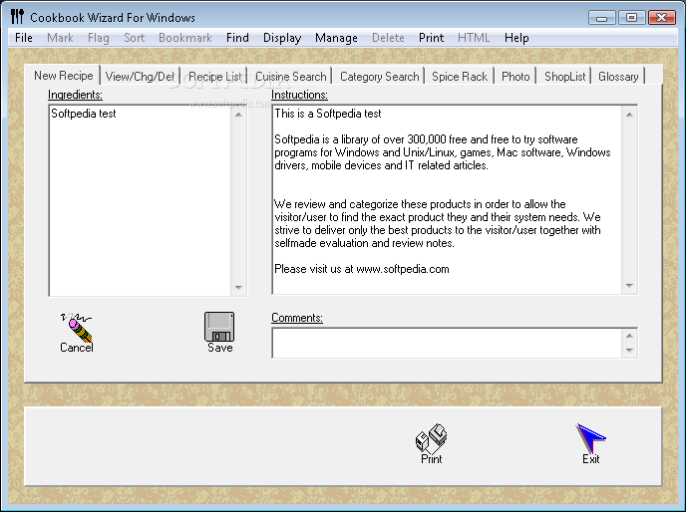This screenshot has height=512, width=686.
Task: Click the greyed-out Flag menu
Action: click(x=99, y=38)
